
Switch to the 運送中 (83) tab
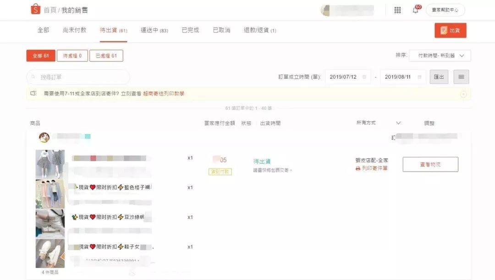click(154, 30)
